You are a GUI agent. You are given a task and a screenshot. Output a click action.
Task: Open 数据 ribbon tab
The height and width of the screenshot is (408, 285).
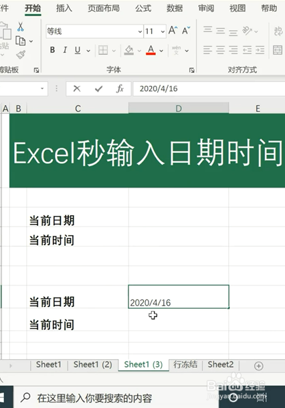click(x=175, y=8)
